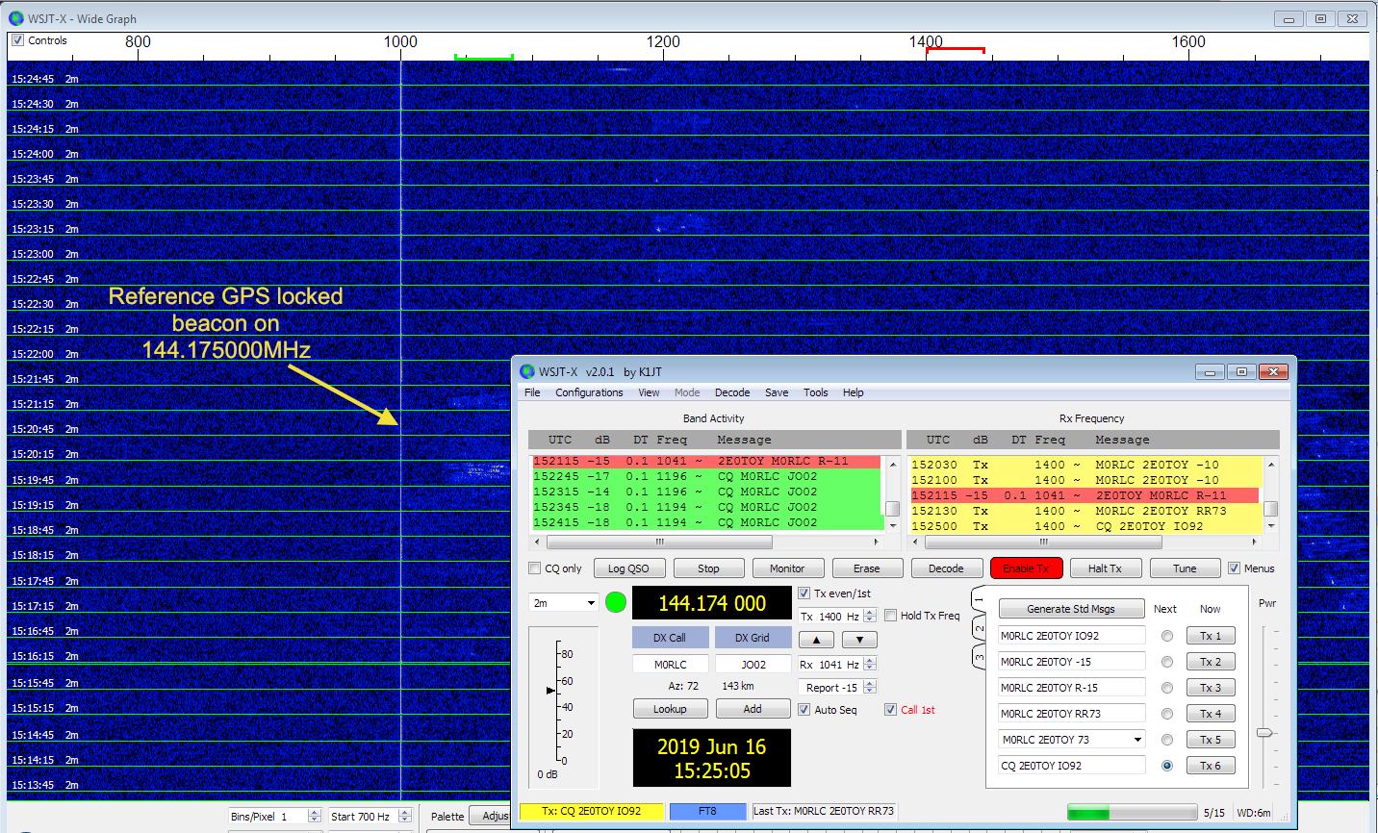Click the Rx 1041 Hz frequency spinner
The width and height of the screenshot is (1378, 833).
tap(837, 665)
